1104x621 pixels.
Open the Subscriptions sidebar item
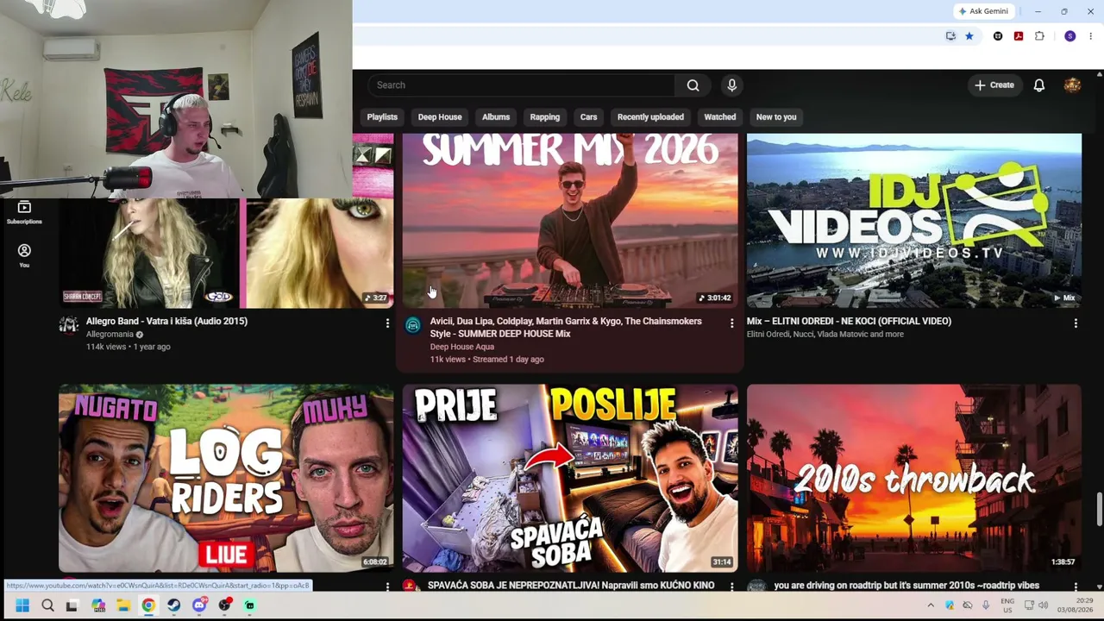click(x=24, y=212)
